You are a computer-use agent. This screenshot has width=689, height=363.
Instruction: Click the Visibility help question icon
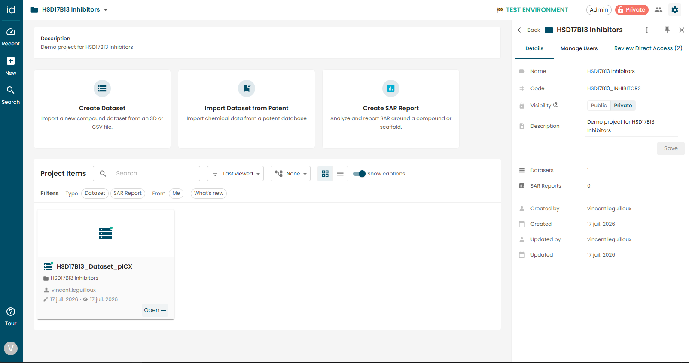pyautogui.click(x=556, y=105)
